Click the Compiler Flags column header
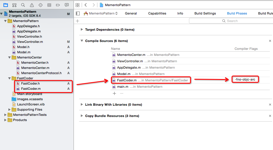 click(246, 49)
